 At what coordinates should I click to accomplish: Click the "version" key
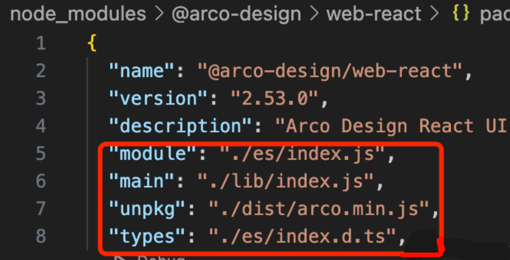(159, 99)
